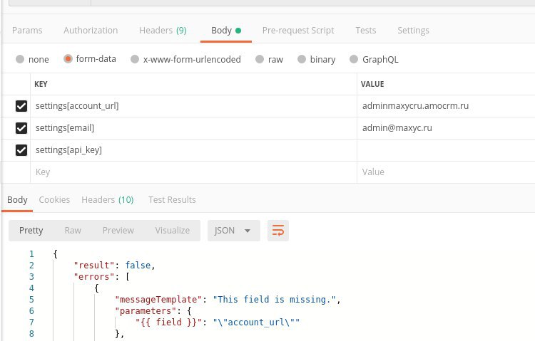The width and height of the screenshot is (535, 341).
Task: Select the binary body radio button
Action: tap(302, 59)
